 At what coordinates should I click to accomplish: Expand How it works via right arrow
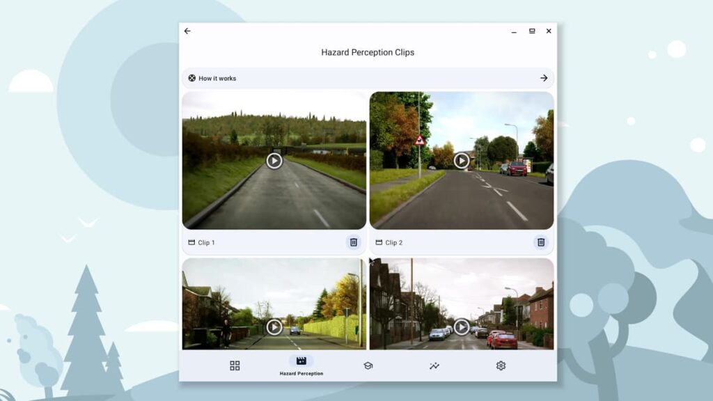pyautogui.click(x=544, y=78)
